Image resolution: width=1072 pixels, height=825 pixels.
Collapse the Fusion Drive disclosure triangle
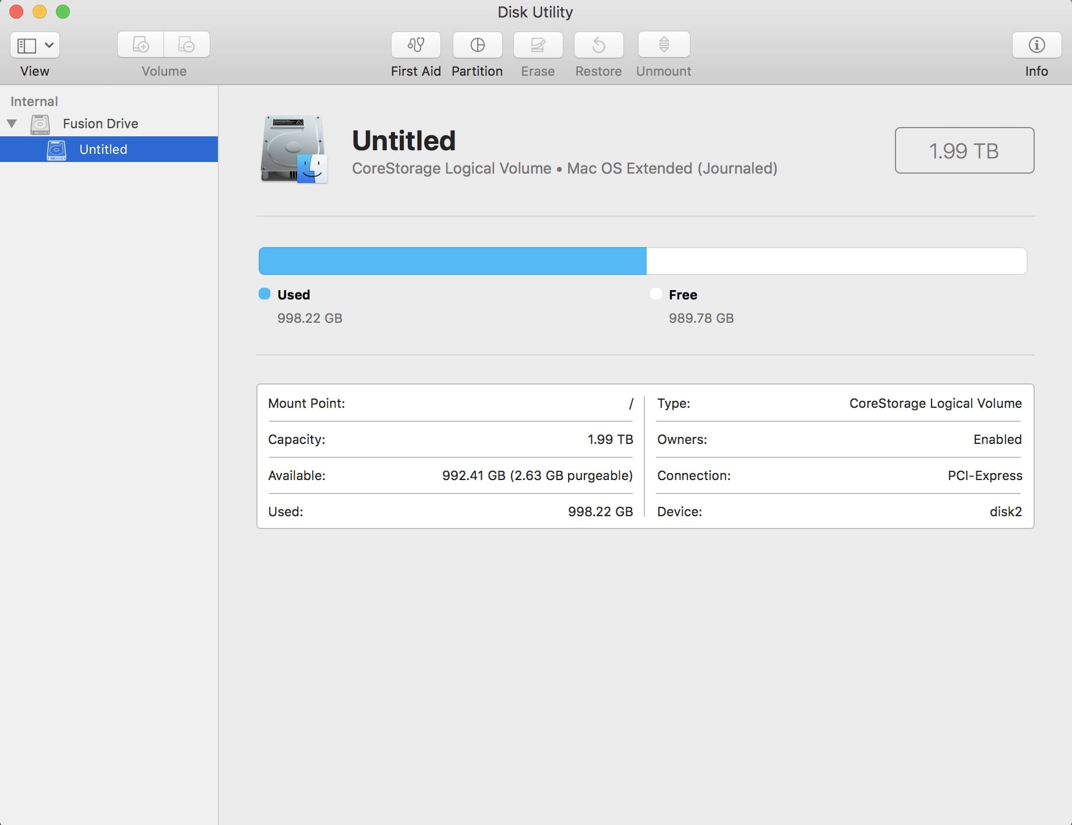tap(12, 123)
